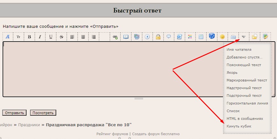Apply strikethrough formatting

pos(61,37)
